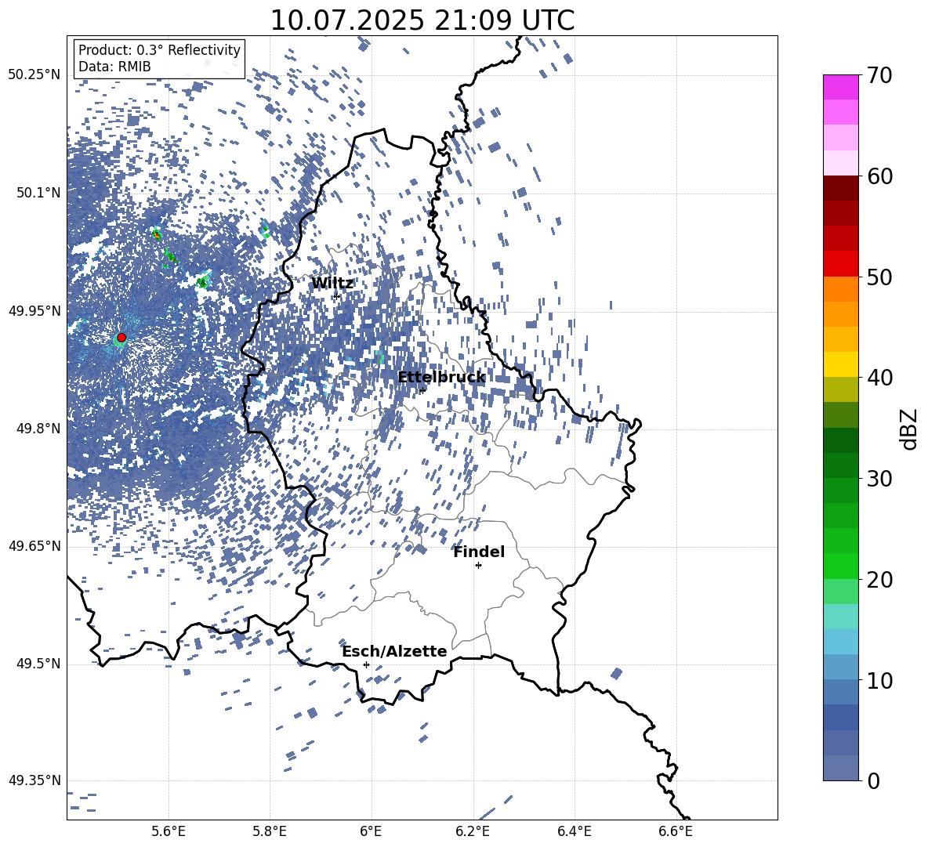Click the 6.2°E longitude label
The image size is (928, 847).
tap(473, 831)
